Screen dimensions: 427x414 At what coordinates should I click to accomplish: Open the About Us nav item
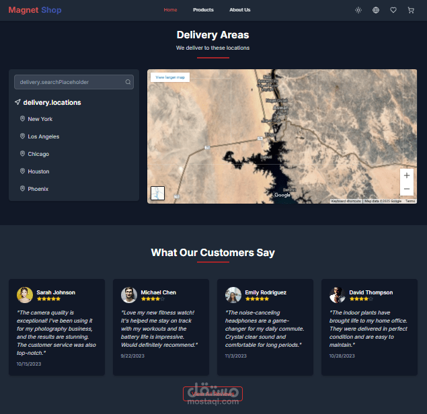click(x=239, y=10)
